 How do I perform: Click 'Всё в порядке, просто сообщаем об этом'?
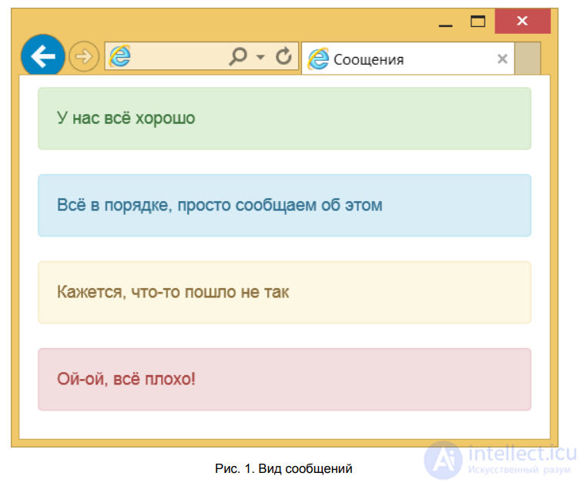point(284,205)
